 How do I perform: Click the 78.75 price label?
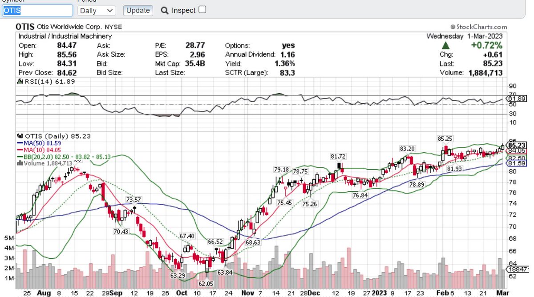click(300, 171)
